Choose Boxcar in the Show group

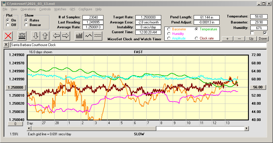(26, 25)
